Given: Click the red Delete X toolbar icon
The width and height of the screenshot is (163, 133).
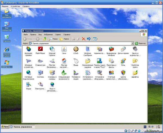Looking at the screenshot, I should (84, 39).
